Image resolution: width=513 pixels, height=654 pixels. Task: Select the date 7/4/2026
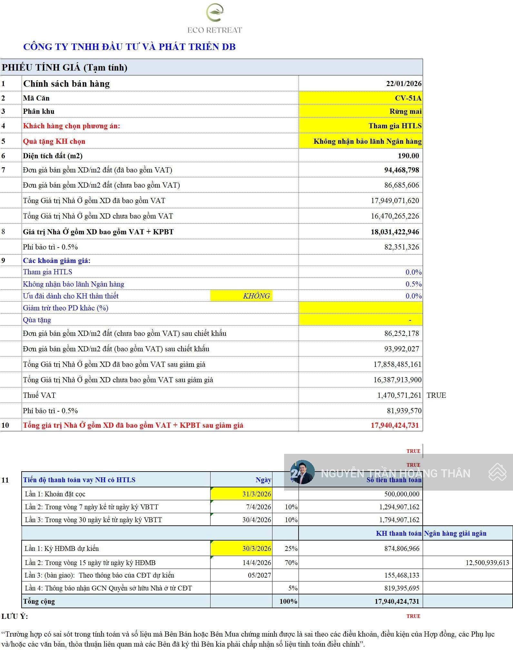[x=259, y=507]
